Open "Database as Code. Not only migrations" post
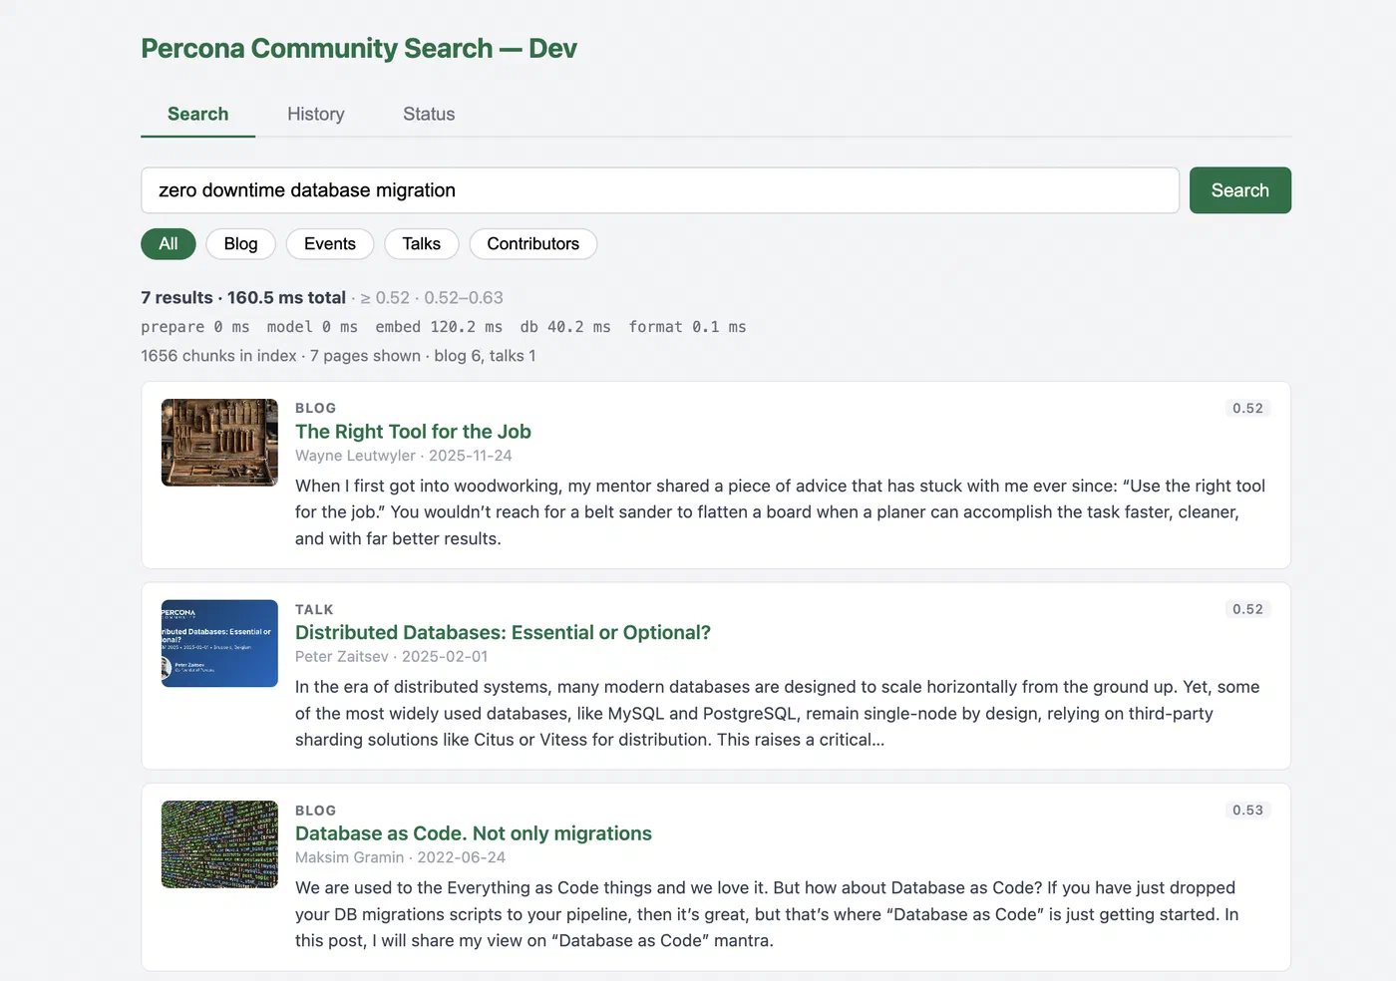1396x981 pixels. (474, 833)
